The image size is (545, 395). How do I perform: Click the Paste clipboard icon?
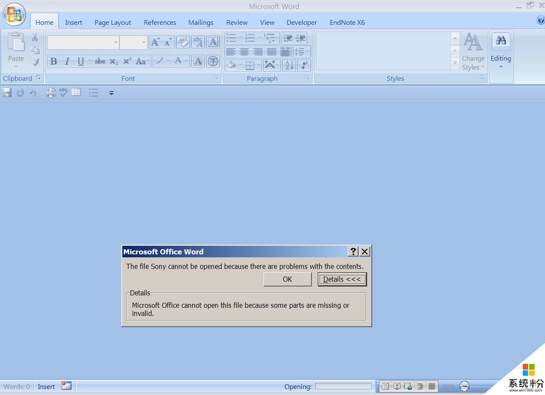coord(16,43)
